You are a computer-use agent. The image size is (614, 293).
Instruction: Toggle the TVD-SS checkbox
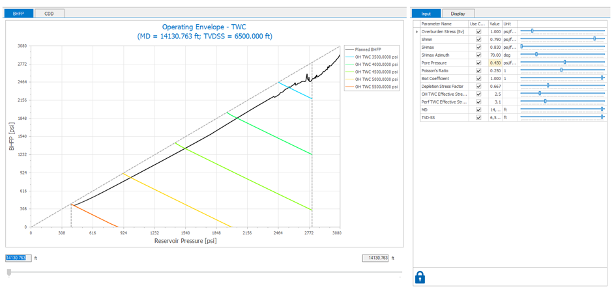pyautogui.click(x=478, y=118)
